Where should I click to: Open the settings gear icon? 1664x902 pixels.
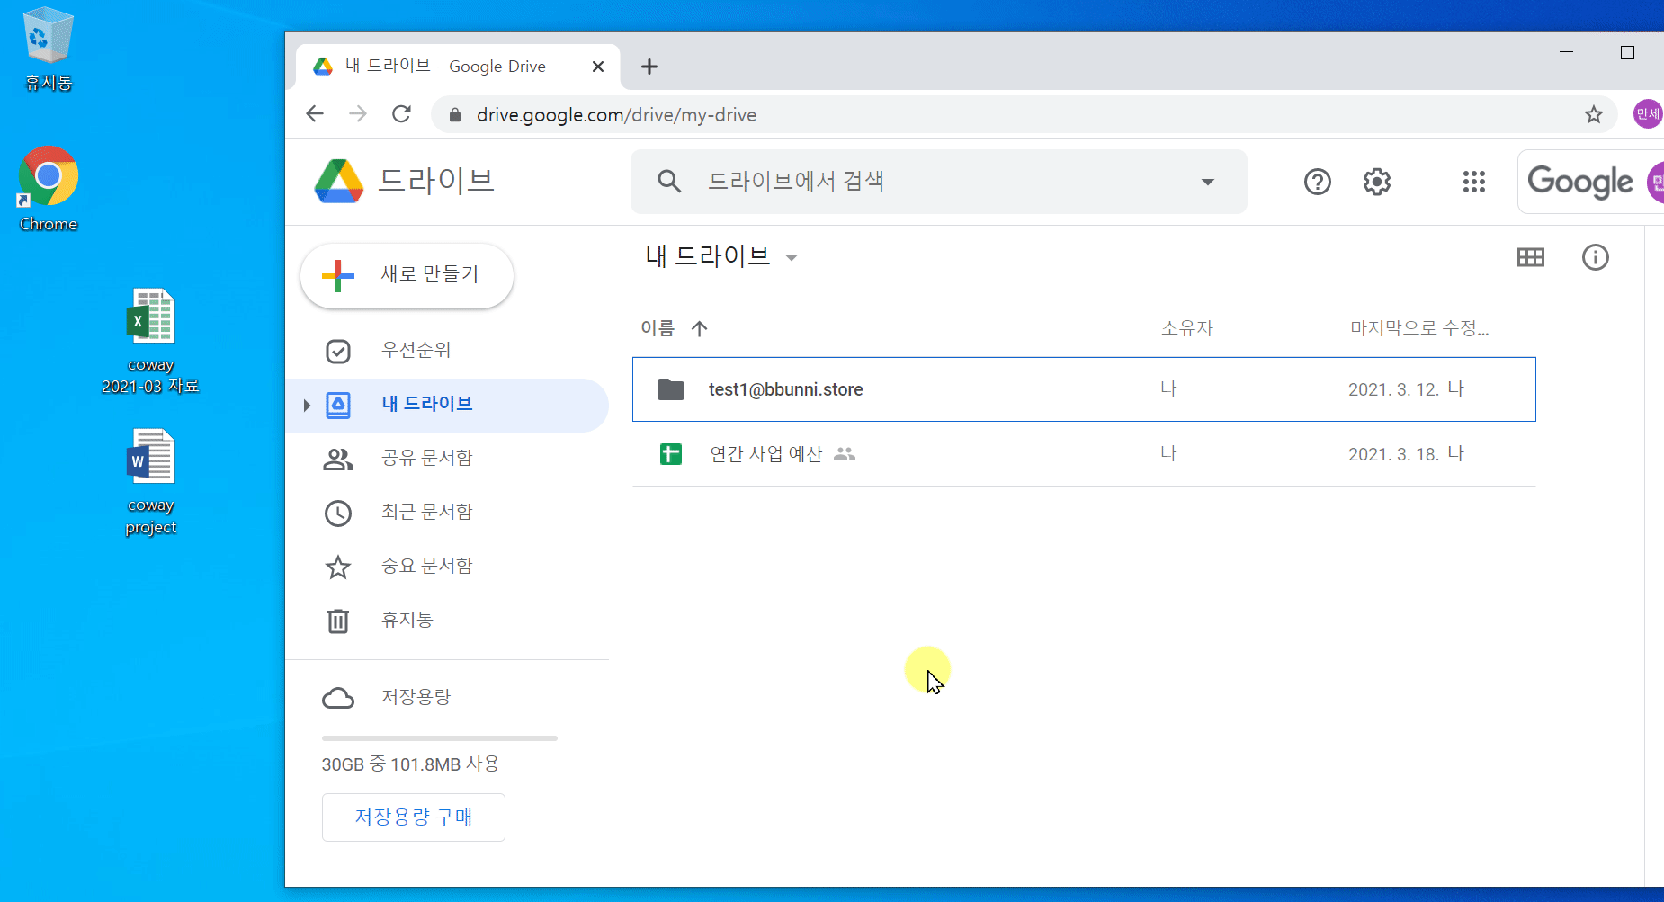coord(1377,182)
